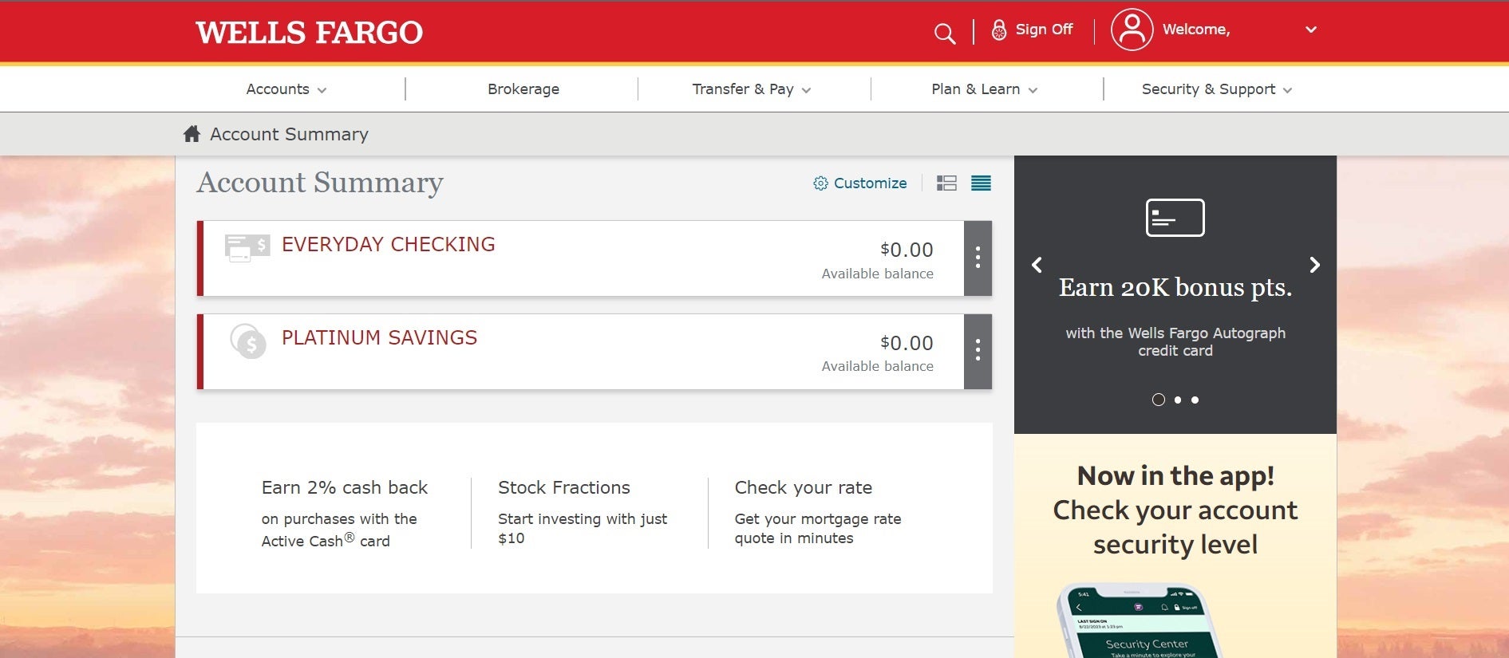Show next promotion with right arrow

[1314, 265]
